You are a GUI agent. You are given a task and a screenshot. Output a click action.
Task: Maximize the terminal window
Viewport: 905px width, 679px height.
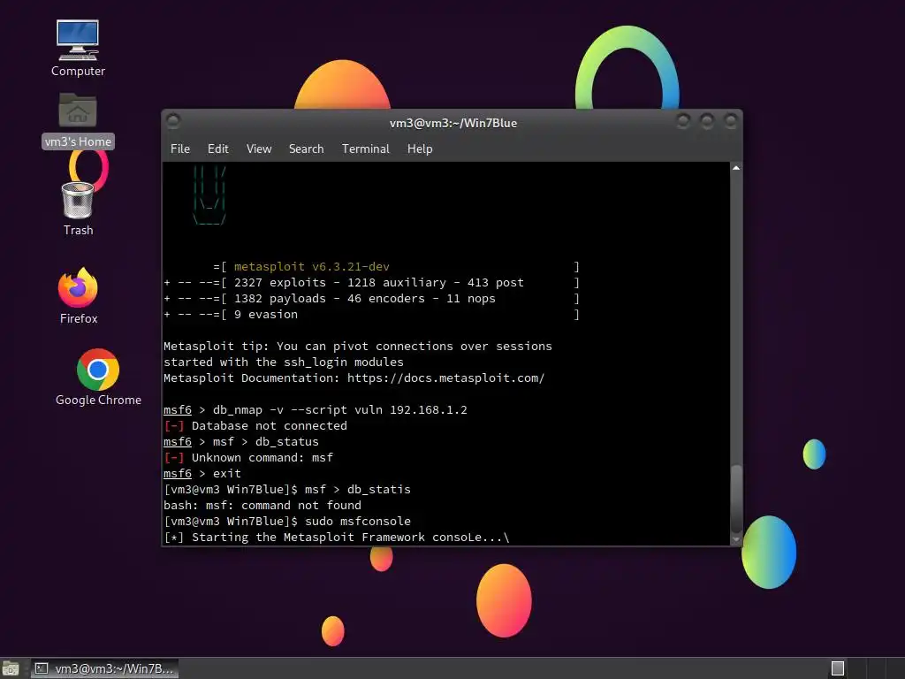pos(707,120)
